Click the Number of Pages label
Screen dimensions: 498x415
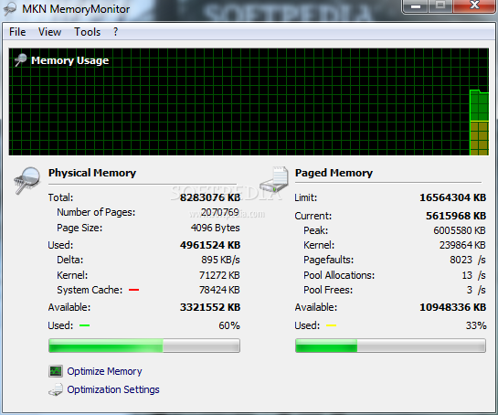click(x=96, y=212)
